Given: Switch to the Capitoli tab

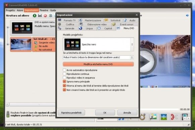Looking at the screenshot, I should tap(106, 28).
